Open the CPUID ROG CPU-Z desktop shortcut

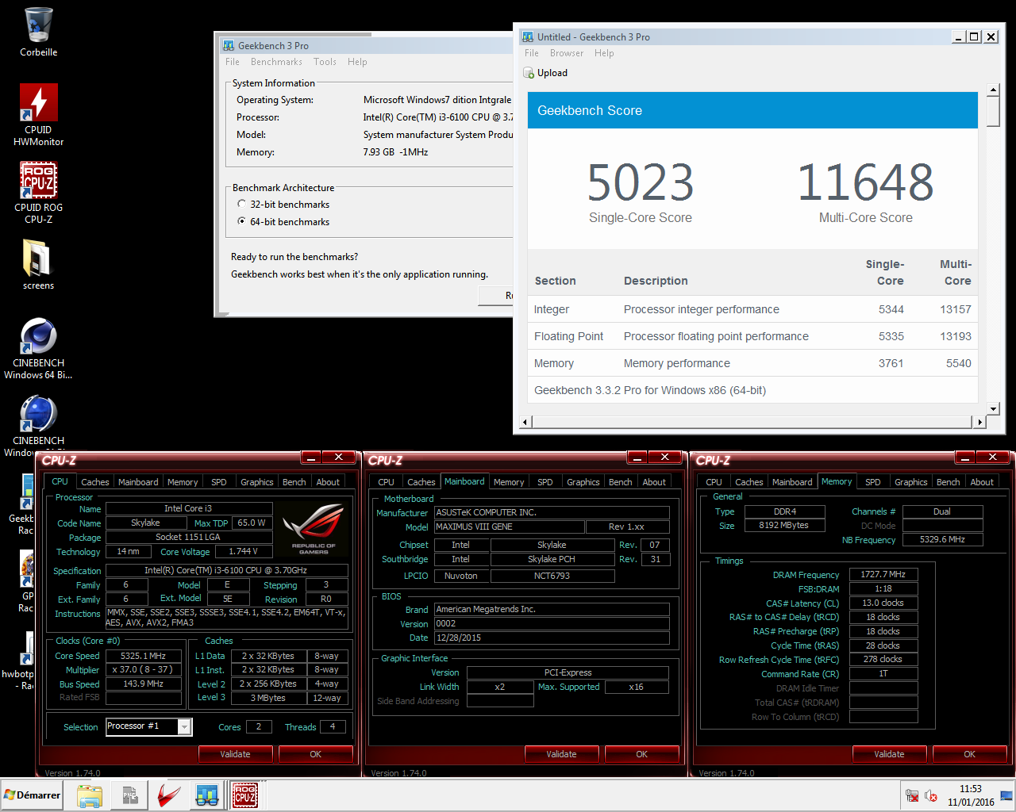point(38,193)
